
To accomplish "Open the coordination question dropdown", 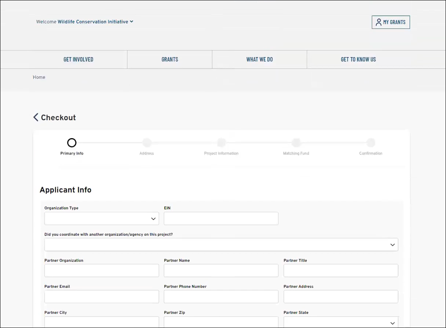I will [221, 245].
